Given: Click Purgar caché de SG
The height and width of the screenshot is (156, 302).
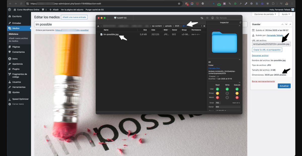Looking at the screenshot, I should (x=94, y=10).
